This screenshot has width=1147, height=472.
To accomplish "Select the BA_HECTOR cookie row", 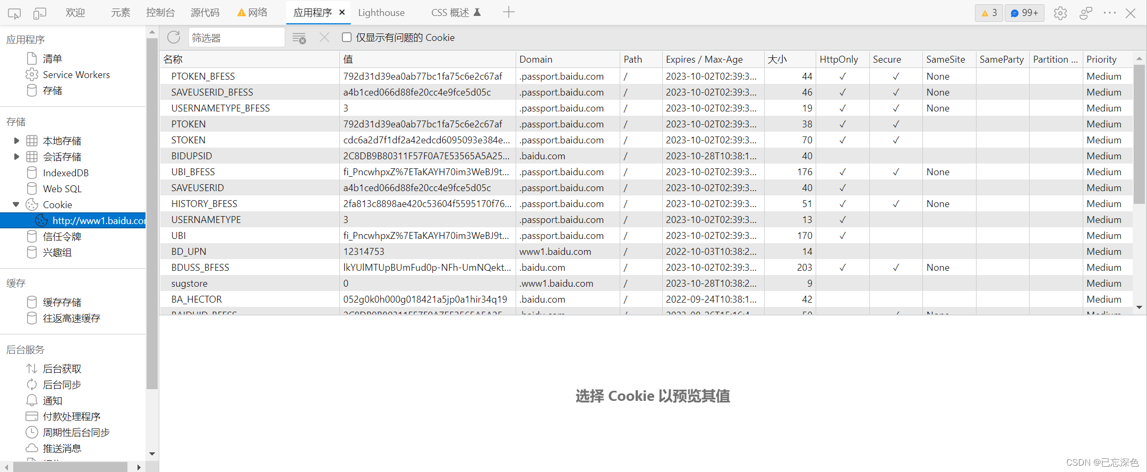I will point(646,299).
